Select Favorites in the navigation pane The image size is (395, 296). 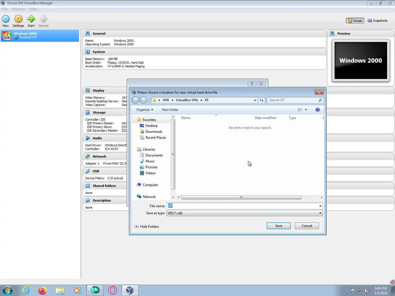(149, 120)
